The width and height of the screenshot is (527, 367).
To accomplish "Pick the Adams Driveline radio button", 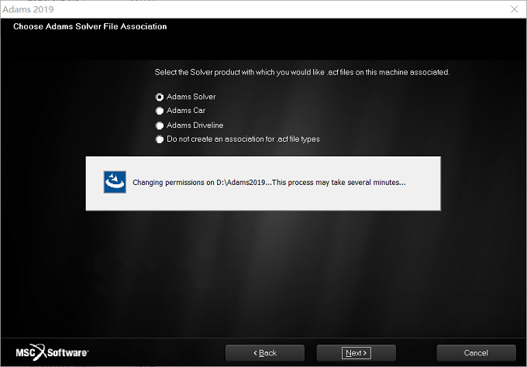I will pyautogui.click(x=160, y=125).
